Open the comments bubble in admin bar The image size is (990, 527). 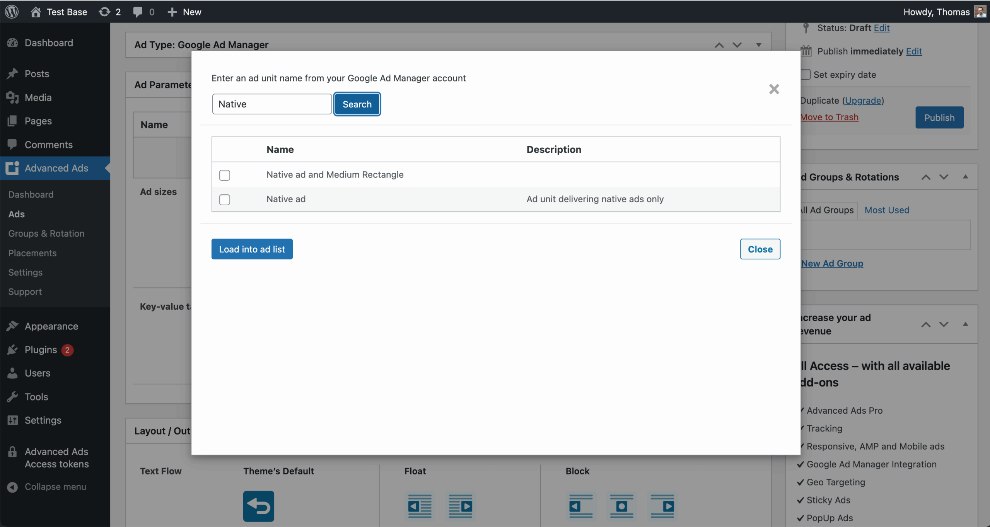(138, 12)
